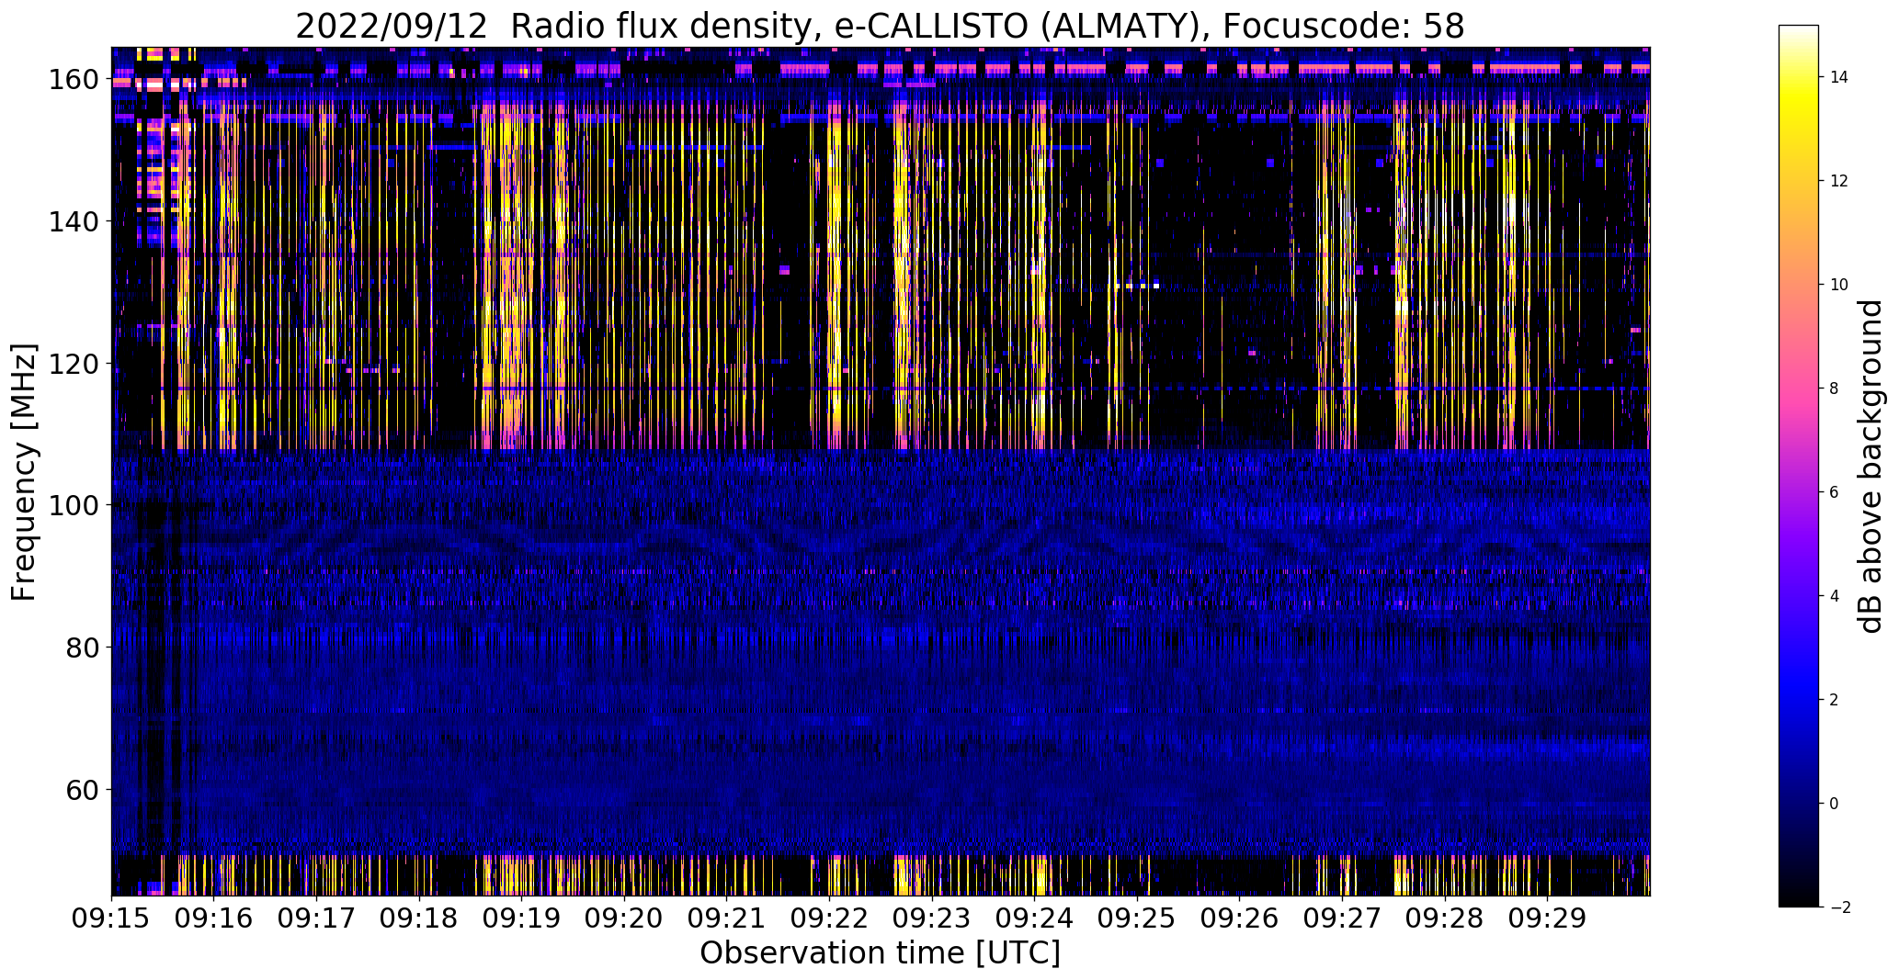Click the colorbar tick label 4
The width and height of the screenshot is (1899, 980).
(x=1835, y=597)
